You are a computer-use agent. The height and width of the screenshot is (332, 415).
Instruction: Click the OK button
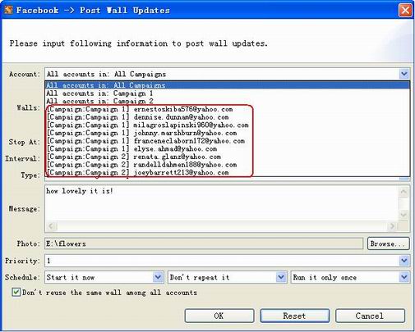click(219, 316)
